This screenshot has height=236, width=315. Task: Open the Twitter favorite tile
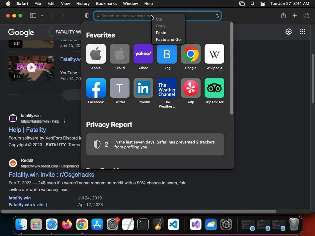(120, 88)
